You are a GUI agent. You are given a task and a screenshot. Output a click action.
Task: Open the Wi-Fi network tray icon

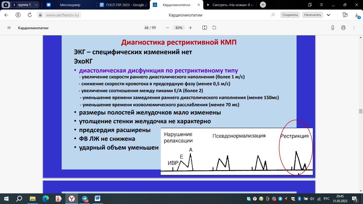(319, 199)
